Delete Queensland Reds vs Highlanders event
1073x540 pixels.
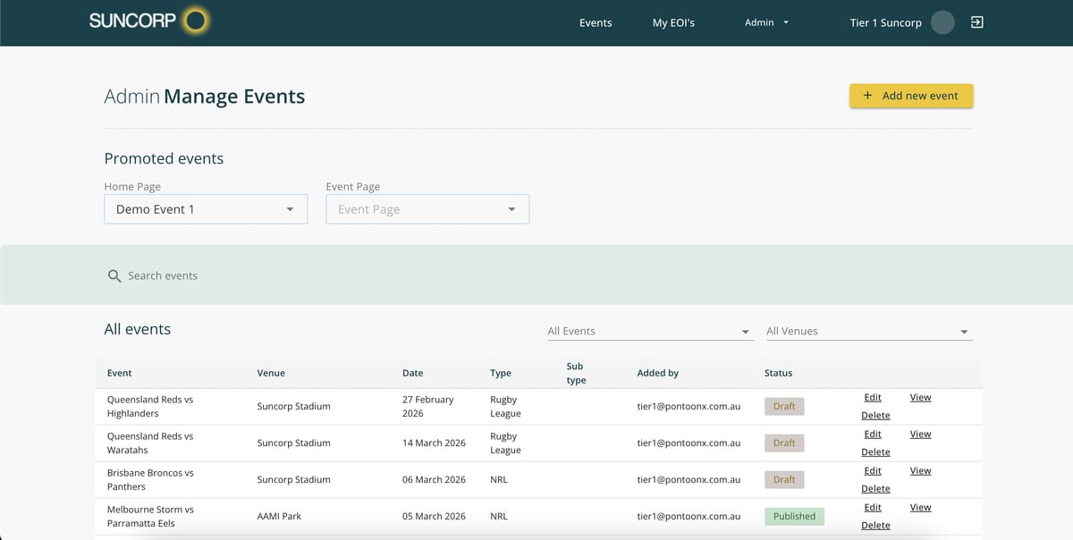coord(875,416)
